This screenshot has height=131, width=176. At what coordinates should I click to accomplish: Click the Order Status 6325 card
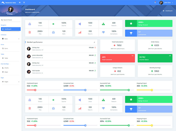[155, 45]
